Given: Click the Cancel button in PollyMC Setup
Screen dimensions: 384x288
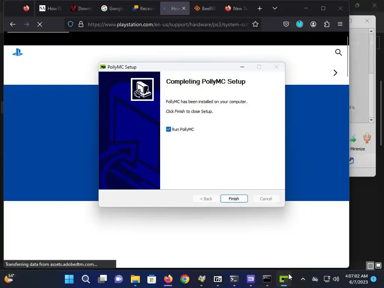Looking at the screenshot, I should (266, 199).
